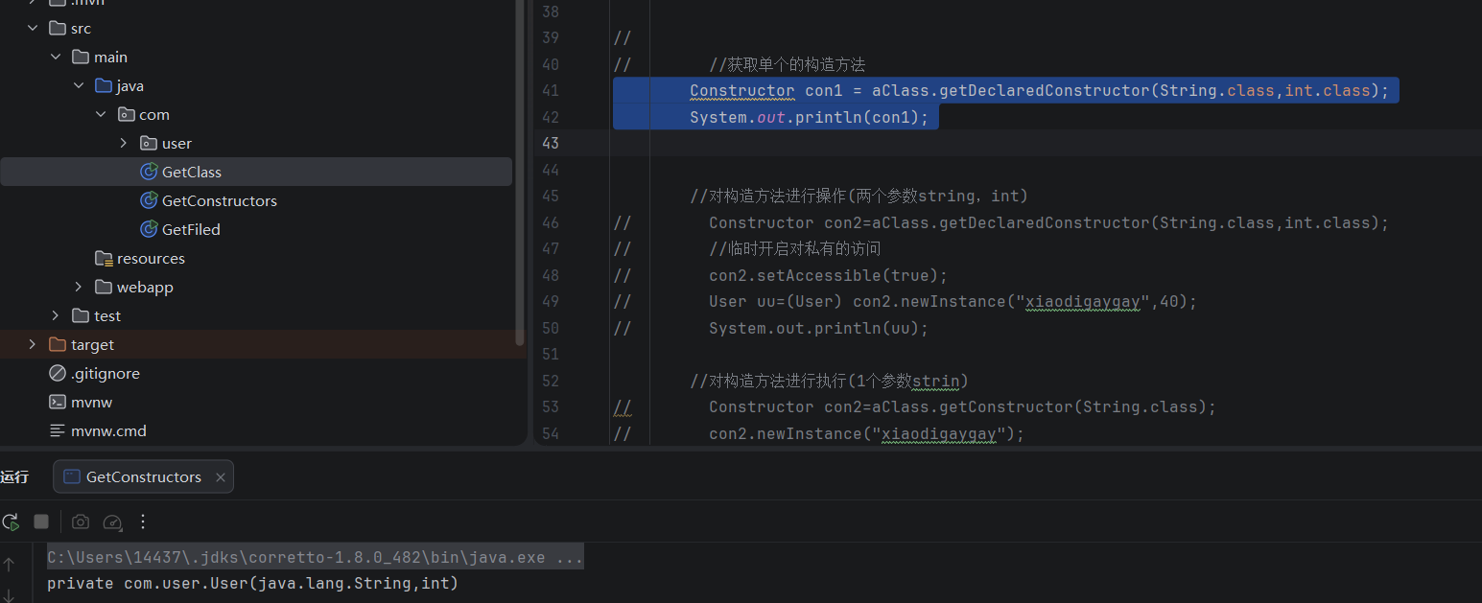Open the .gitignore file
The height and width of the screenshot is (603, 1482).
(105, 374)
